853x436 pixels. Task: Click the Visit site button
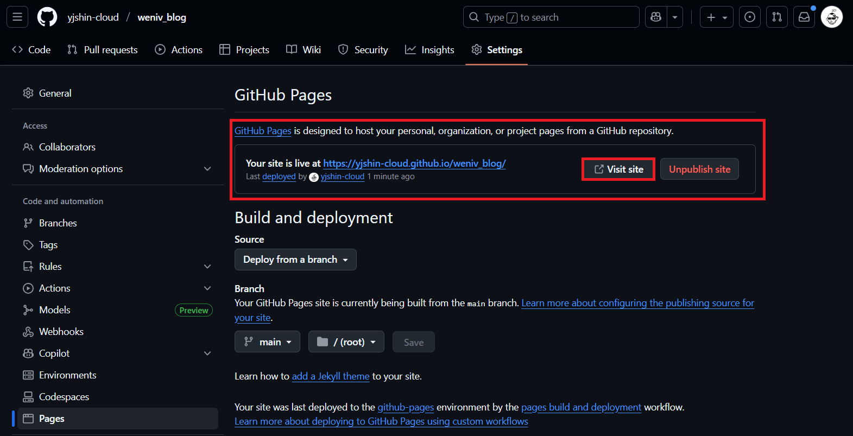pyautogui.click(x=618, y=169)
